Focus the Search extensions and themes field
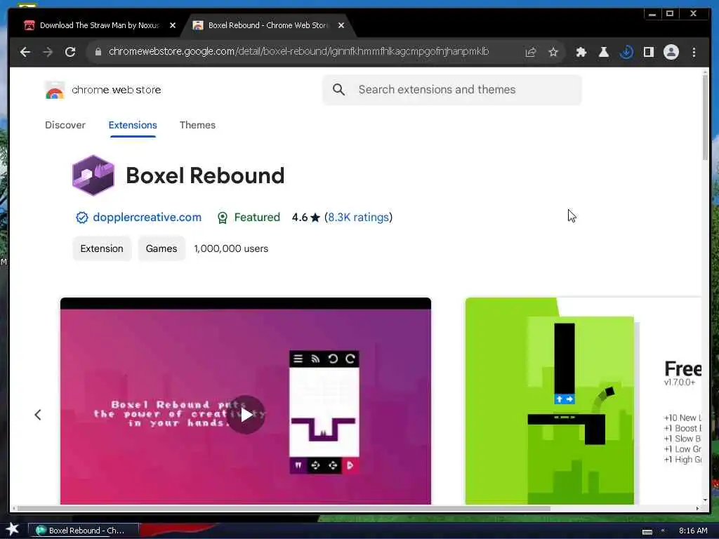Viewport: 719px width, 539px height. 451,90
